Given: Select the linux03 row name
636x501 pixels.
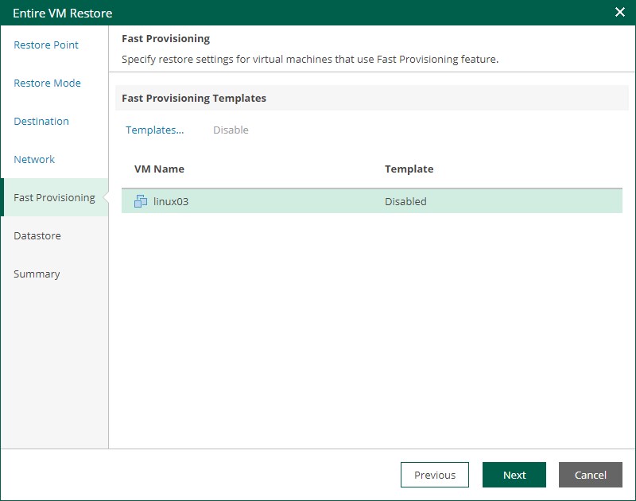Looking at the screenshot, I should [171, 202].
